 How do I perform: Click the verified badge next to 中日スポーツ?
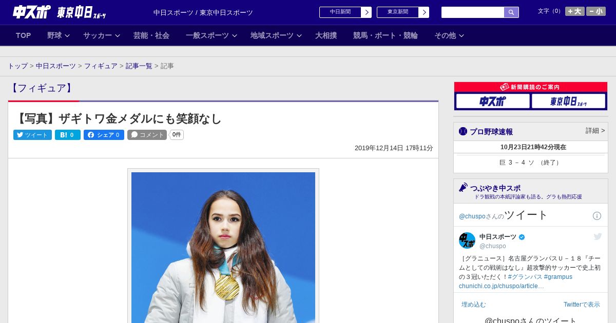coord(522,237)
